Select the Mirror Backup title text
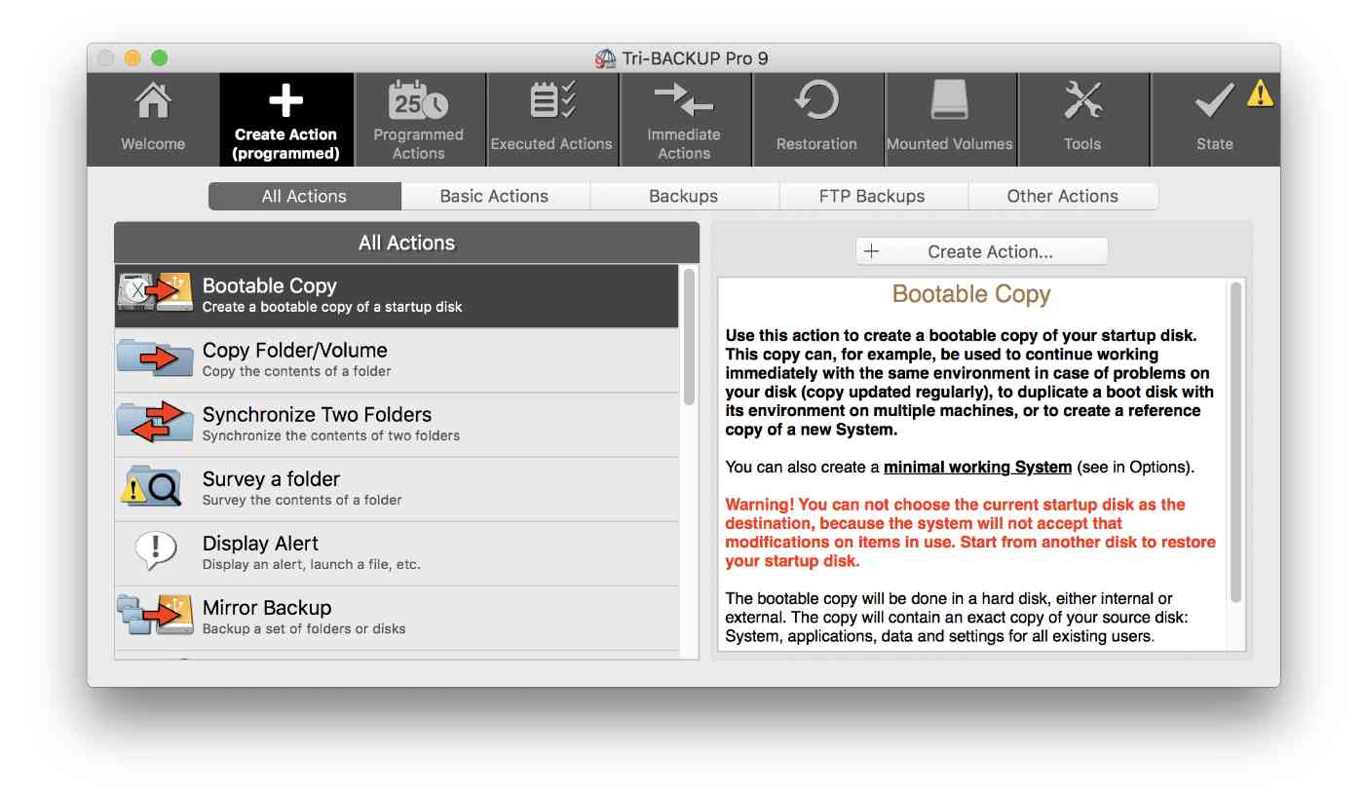The height and width of the screenshot is (793, 1364). [267, 608]
